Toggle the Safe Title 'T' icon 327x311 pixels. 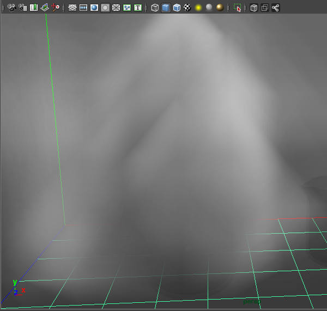137,8
